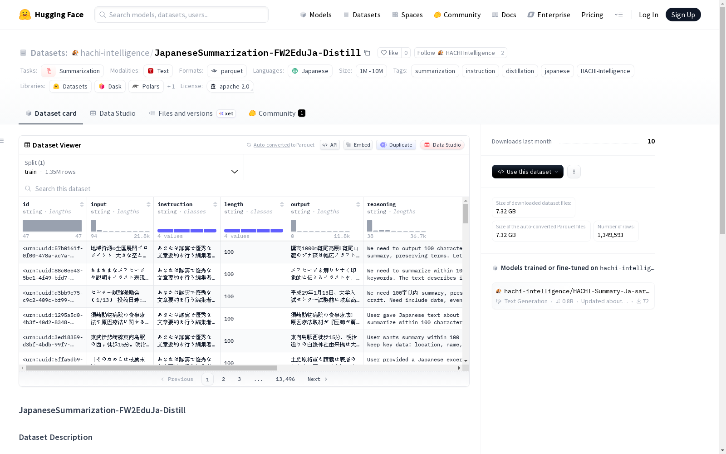This screenshot has width=726, height=454.
Task: Click the Hugging Face logo icon
Action: coord(25,15)
